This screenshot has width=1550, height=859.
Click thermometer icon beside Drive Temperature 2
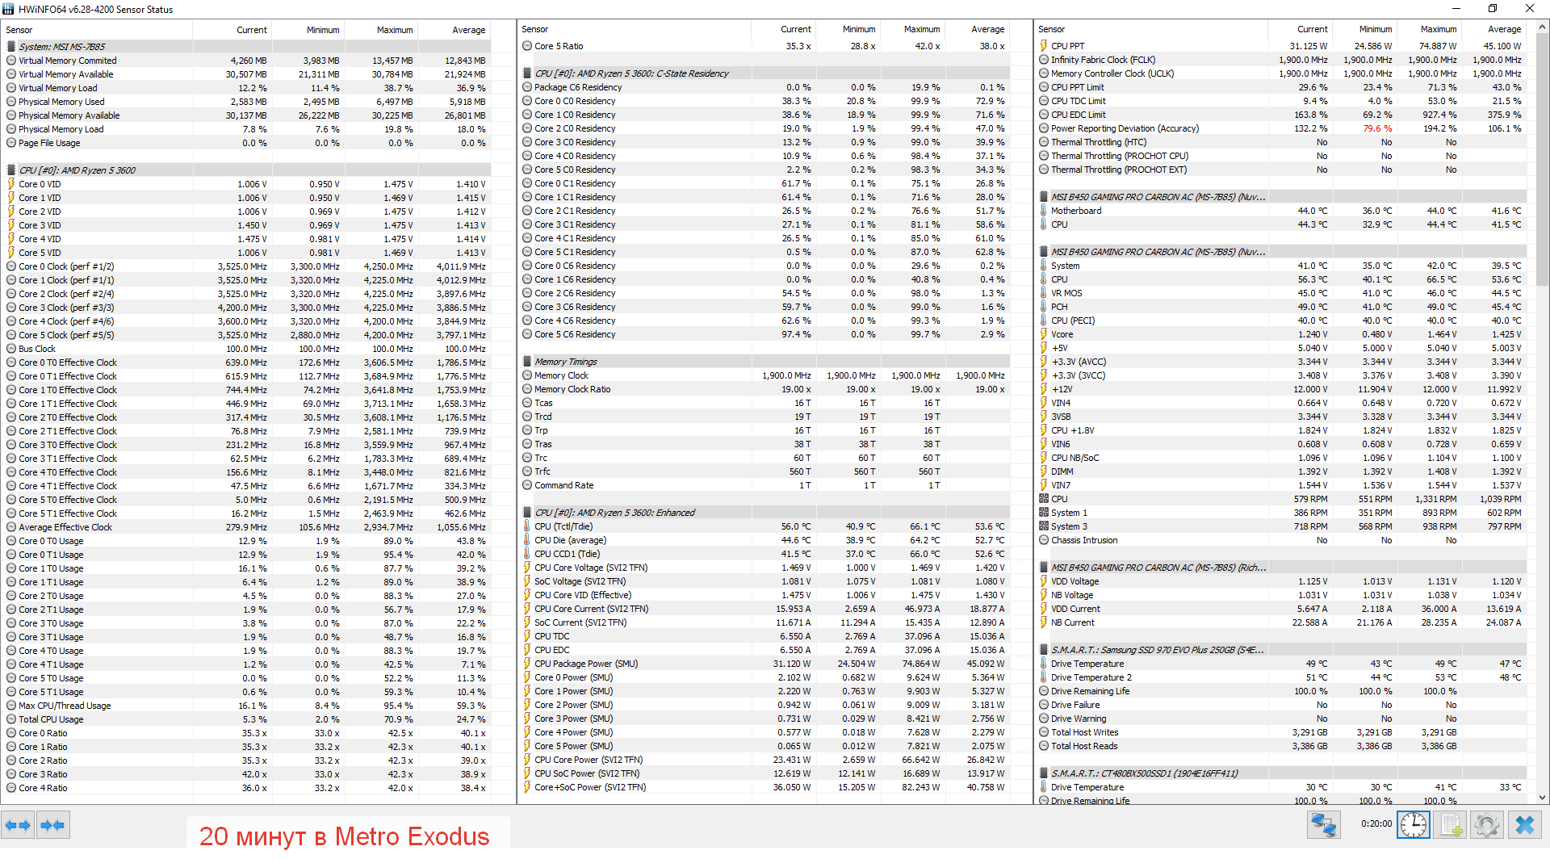click(1044, 677)
